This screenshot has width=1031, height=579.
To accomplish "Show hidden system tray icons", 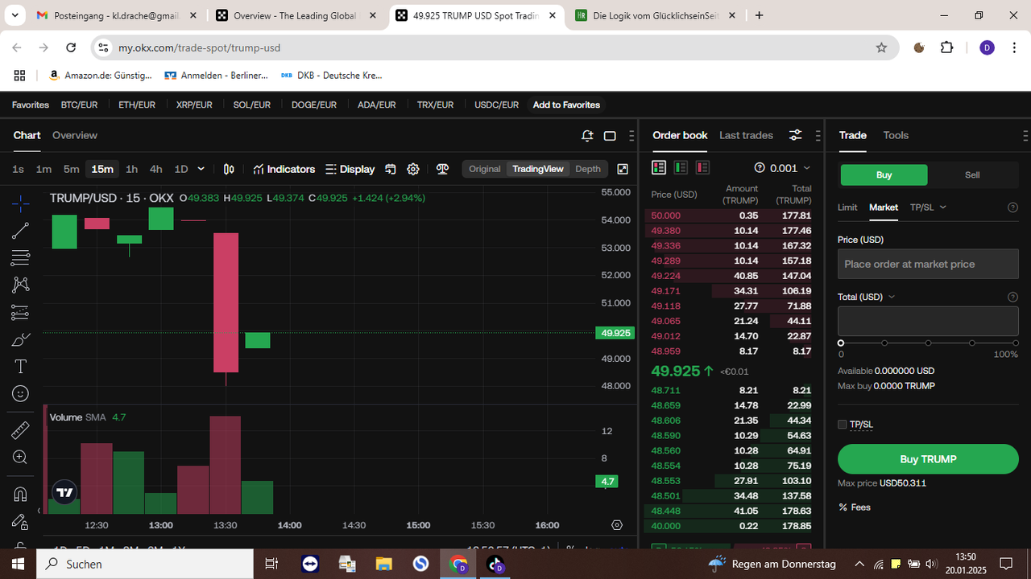I will click(x=859, y=564).
